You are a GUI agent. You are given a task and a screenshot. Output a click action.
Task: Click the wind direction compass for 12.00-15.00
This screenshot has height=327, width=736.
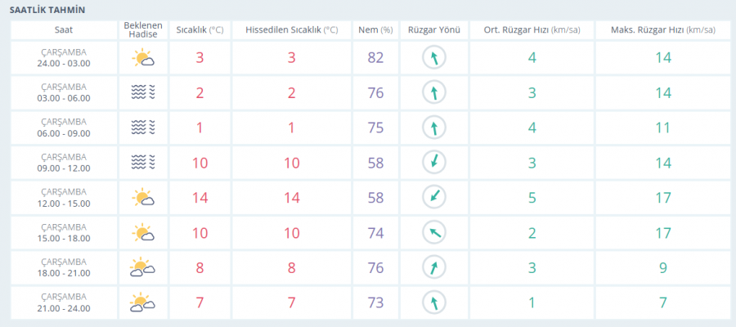tap(433, 198)
